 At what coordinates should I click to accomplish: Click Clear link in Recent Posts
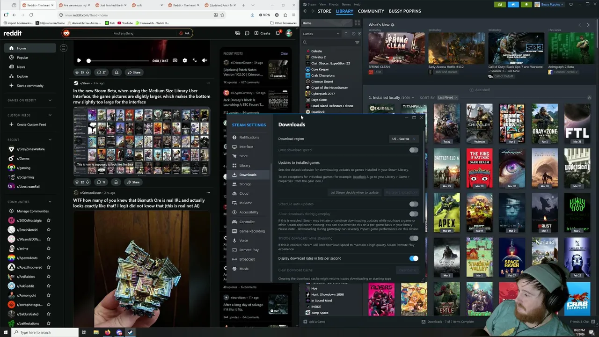coord(284,53)
